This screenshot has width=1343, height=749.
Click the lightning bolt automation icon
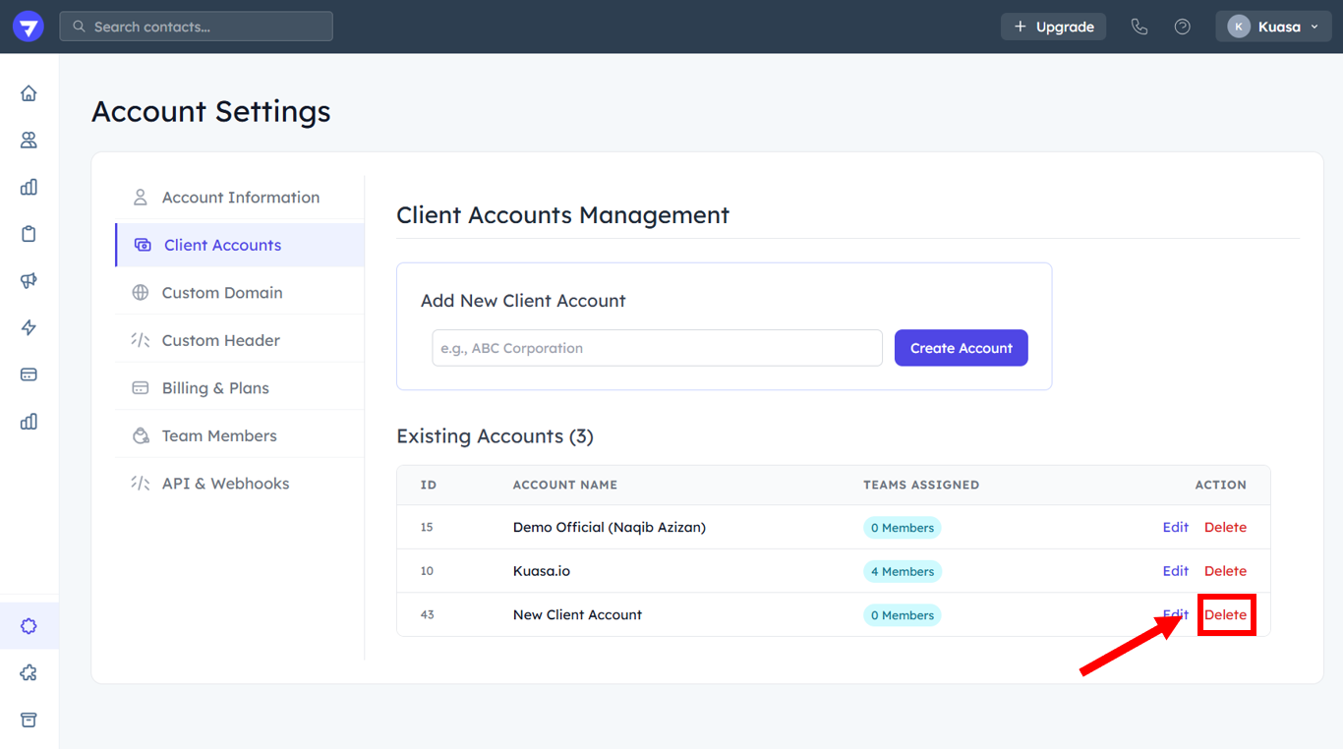click(x=29, y=327)
